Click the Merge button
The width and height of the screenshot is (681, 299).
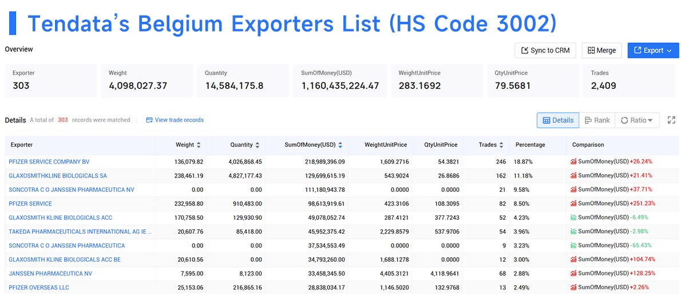click(601, 50)
